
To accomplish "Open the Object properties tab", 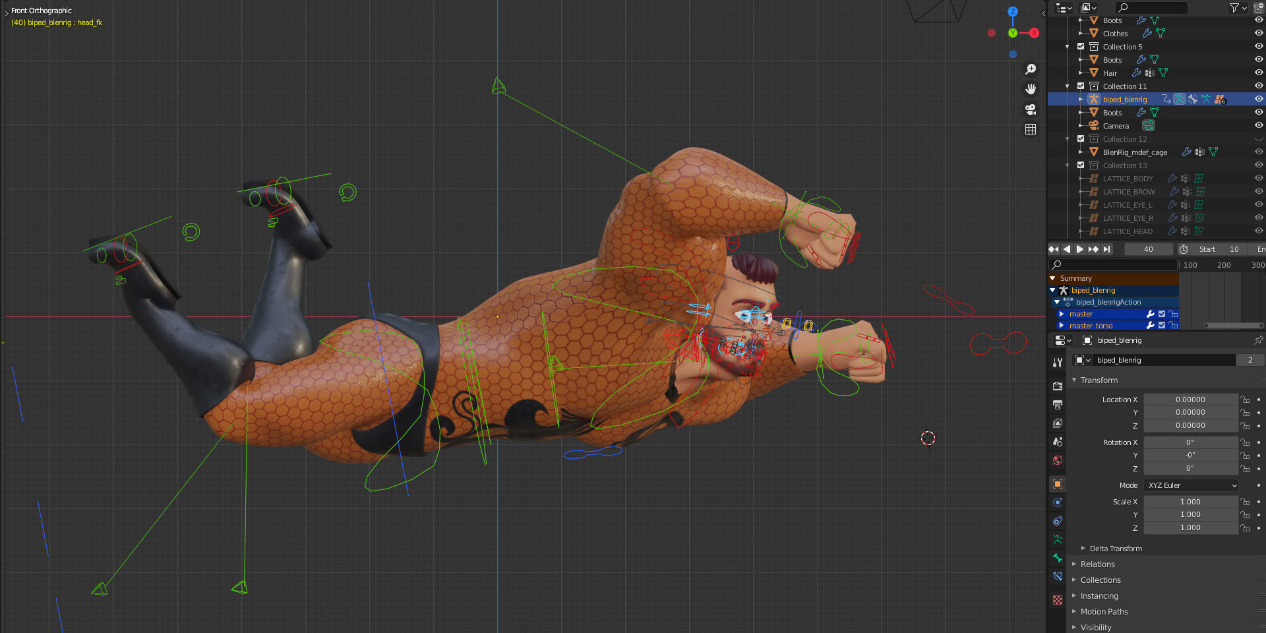I will coord(1058,484).
